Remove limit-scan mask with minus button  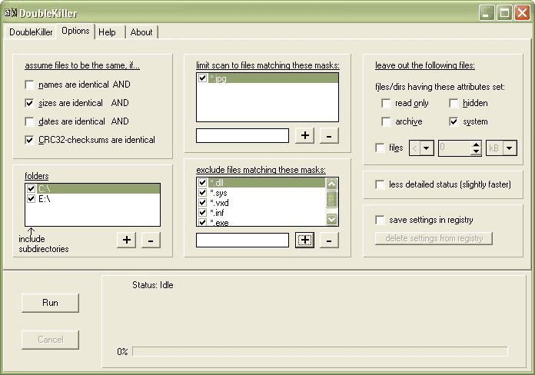click(x=329, y=135)
